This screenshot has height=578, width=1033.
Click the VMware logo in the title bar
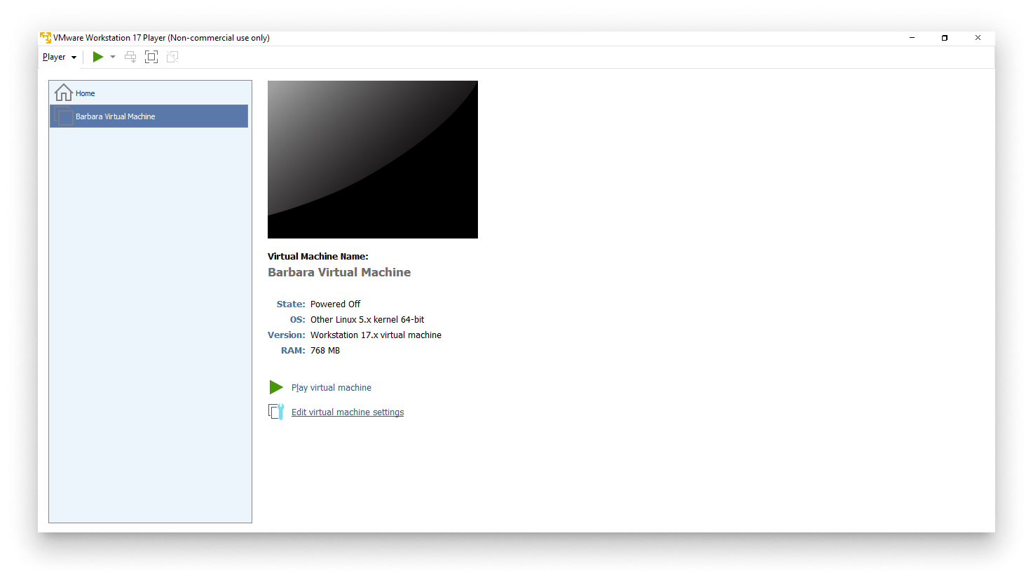pos(46,38)
